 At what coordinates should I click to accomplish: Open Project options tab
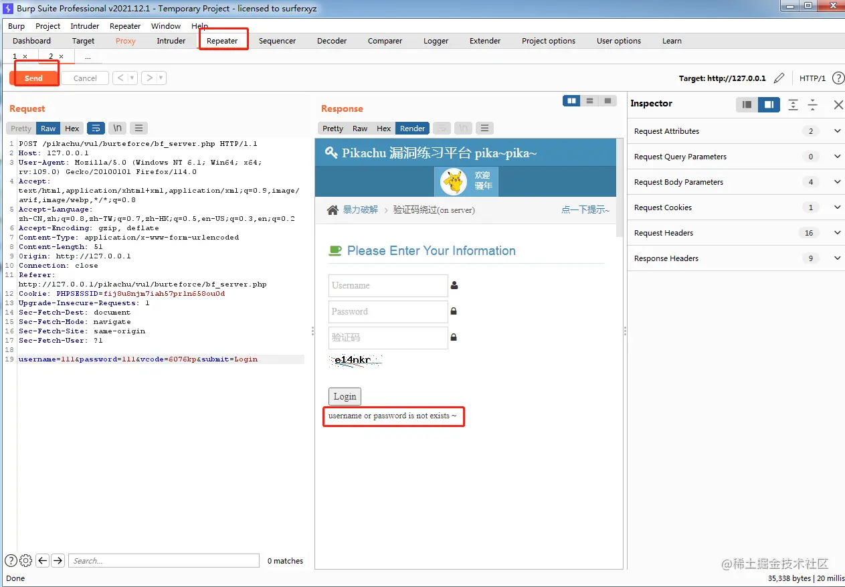549,41
